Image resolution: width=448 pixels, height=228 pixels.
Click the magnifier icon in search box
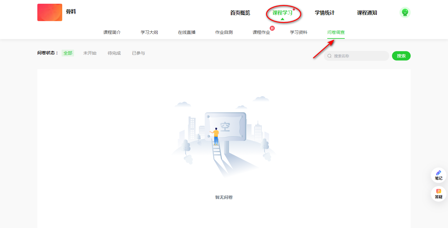(329, 56)
